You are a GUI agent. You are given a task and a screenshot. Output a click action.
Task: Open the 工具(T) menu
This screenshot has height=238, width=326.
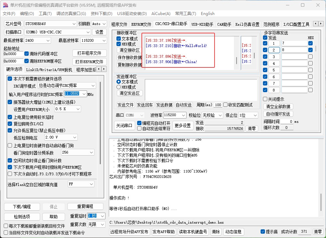pyautogui.click(x=45, y=14)
